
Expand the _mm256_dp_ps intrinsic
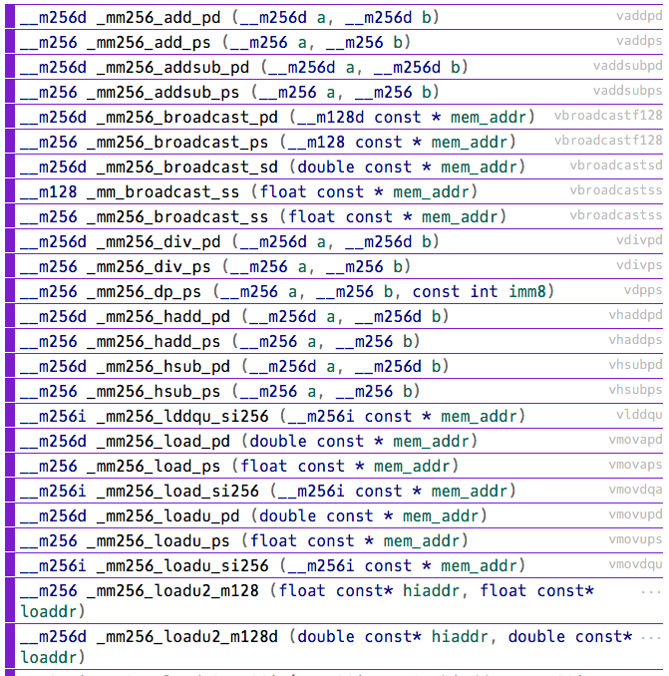pos(334,291)
